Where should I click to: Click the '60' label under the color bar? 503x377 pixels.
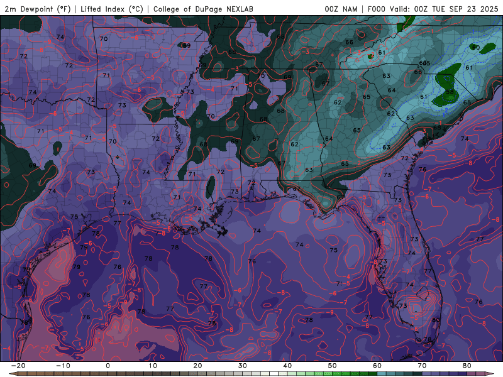tap(377, 366)
